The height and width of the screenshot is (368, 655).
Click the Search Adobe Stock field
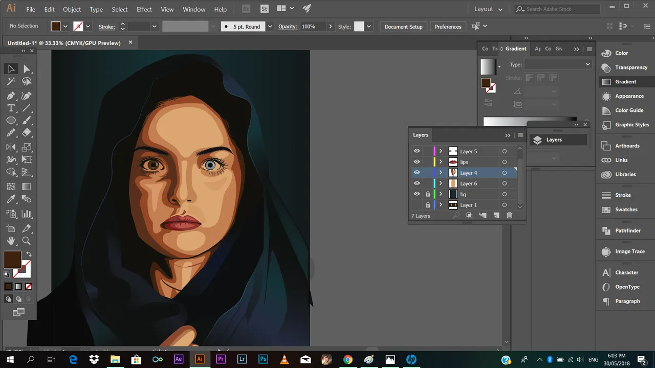557,9
